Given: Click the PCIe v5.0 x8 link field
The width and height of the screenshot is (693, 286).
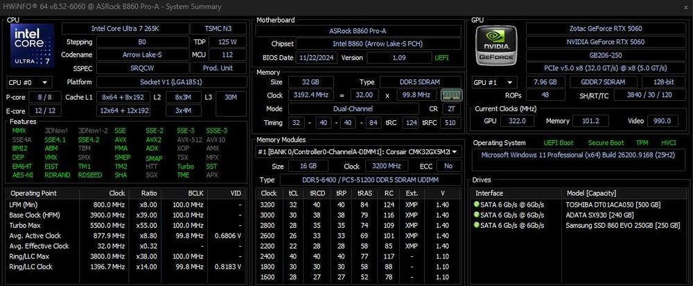Looking at the screenshot, I should pos(606,68).
